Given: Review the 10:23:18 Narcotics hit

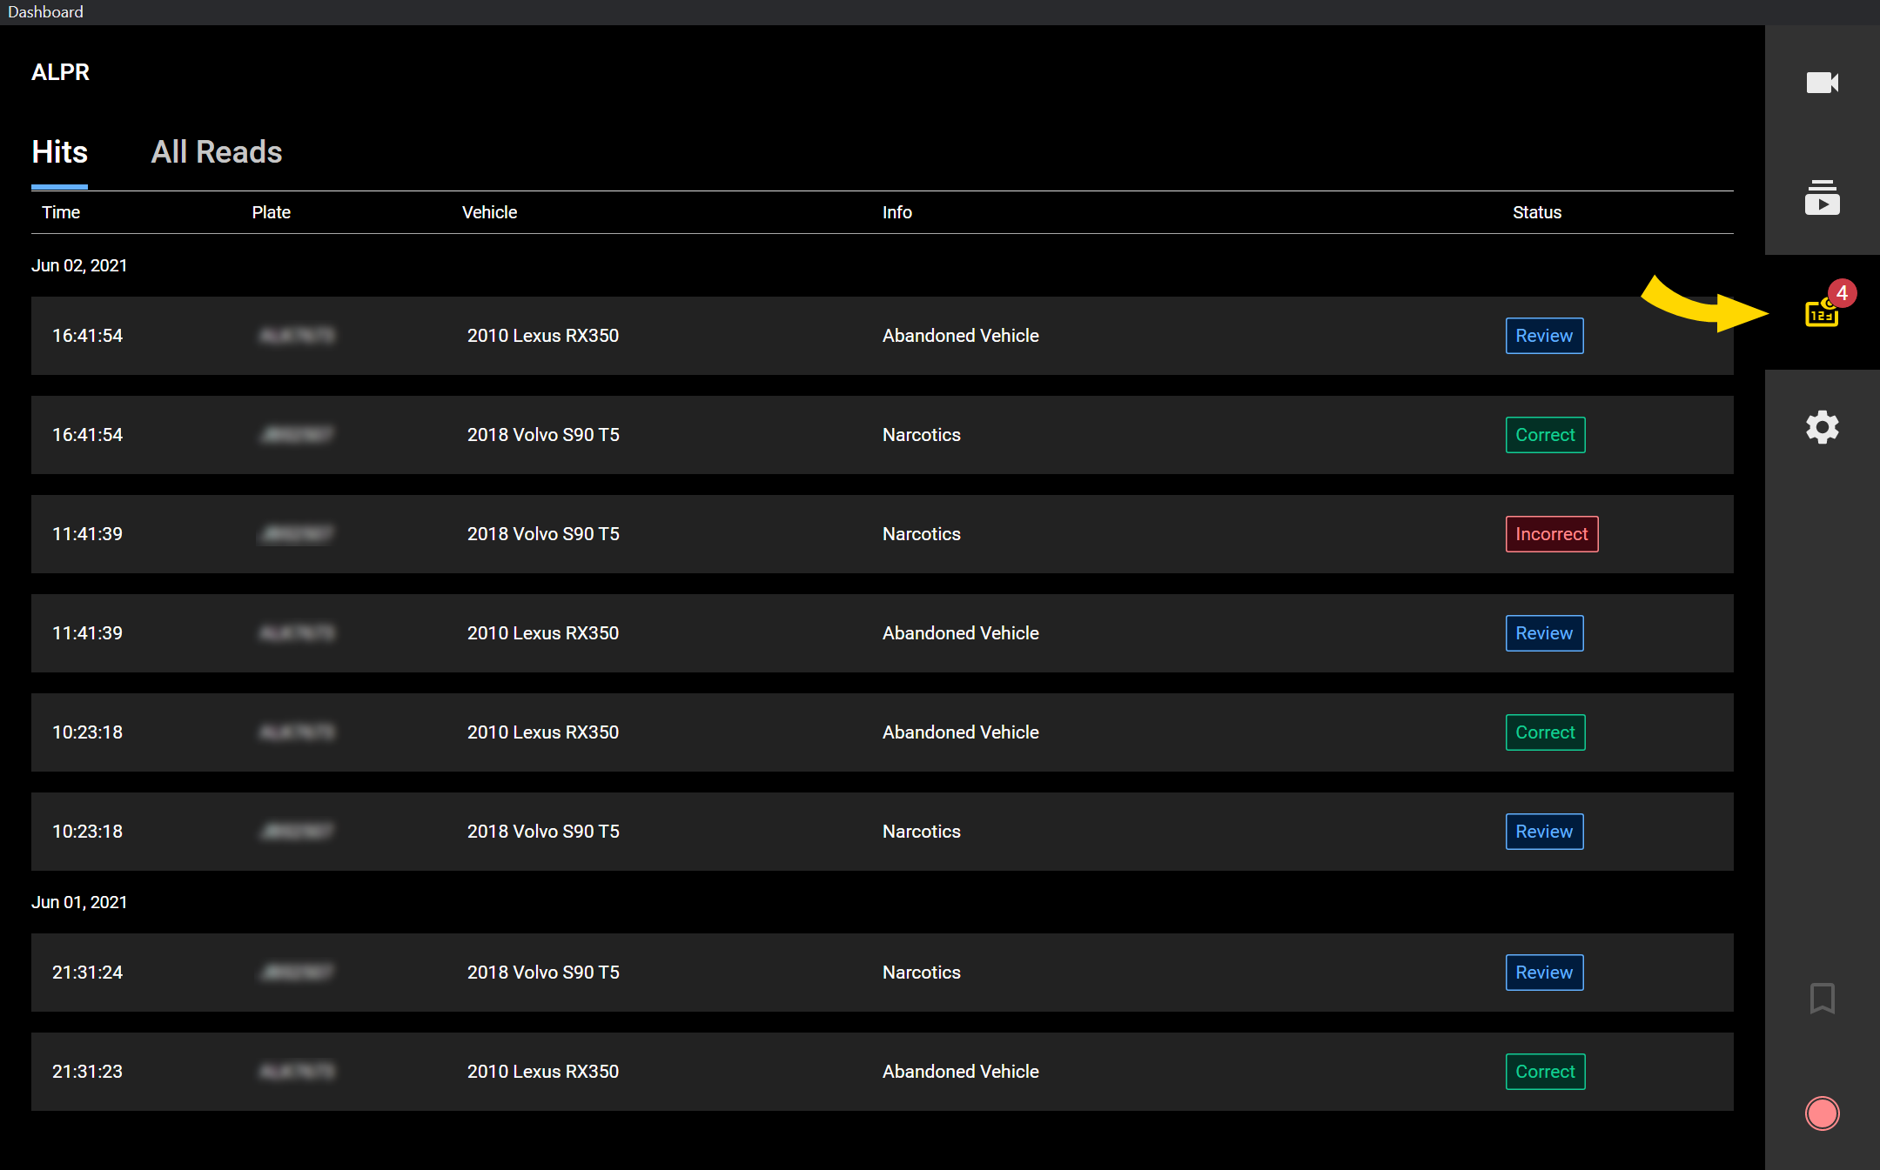Looking at the screenshot, I should [x=1543, y=832].
